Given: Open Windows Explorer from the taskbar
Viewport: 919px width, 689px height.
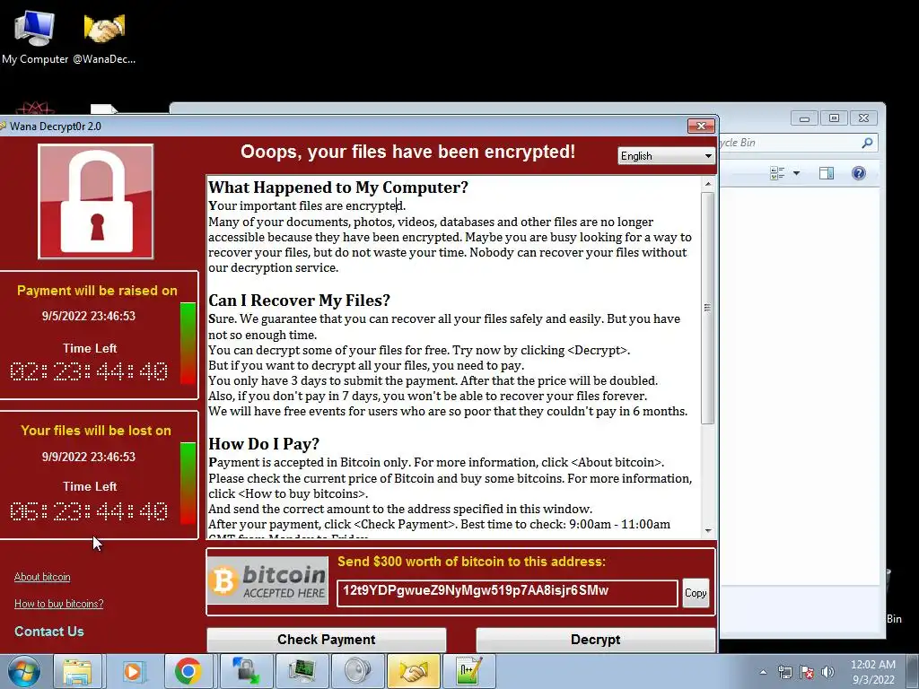Looking at the screenshot, I should point(77,671).
